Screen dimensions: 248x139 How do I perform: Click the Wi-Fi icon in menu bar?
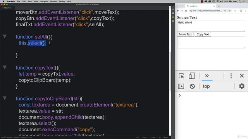pos(217,2)
